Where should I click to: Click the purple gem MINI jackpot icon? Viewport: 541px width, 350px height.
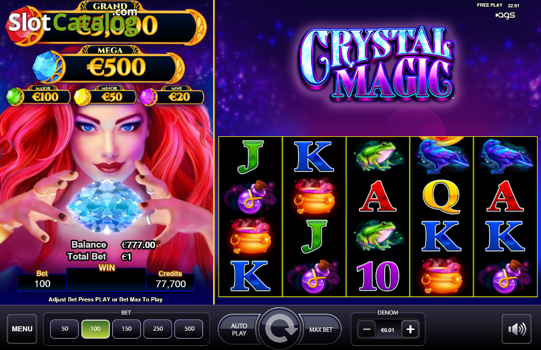[149, 97]
